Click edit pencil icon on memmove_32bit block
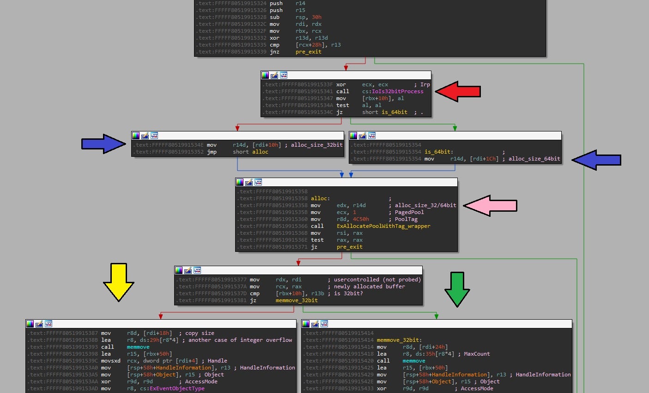 (x=315, y=324)
